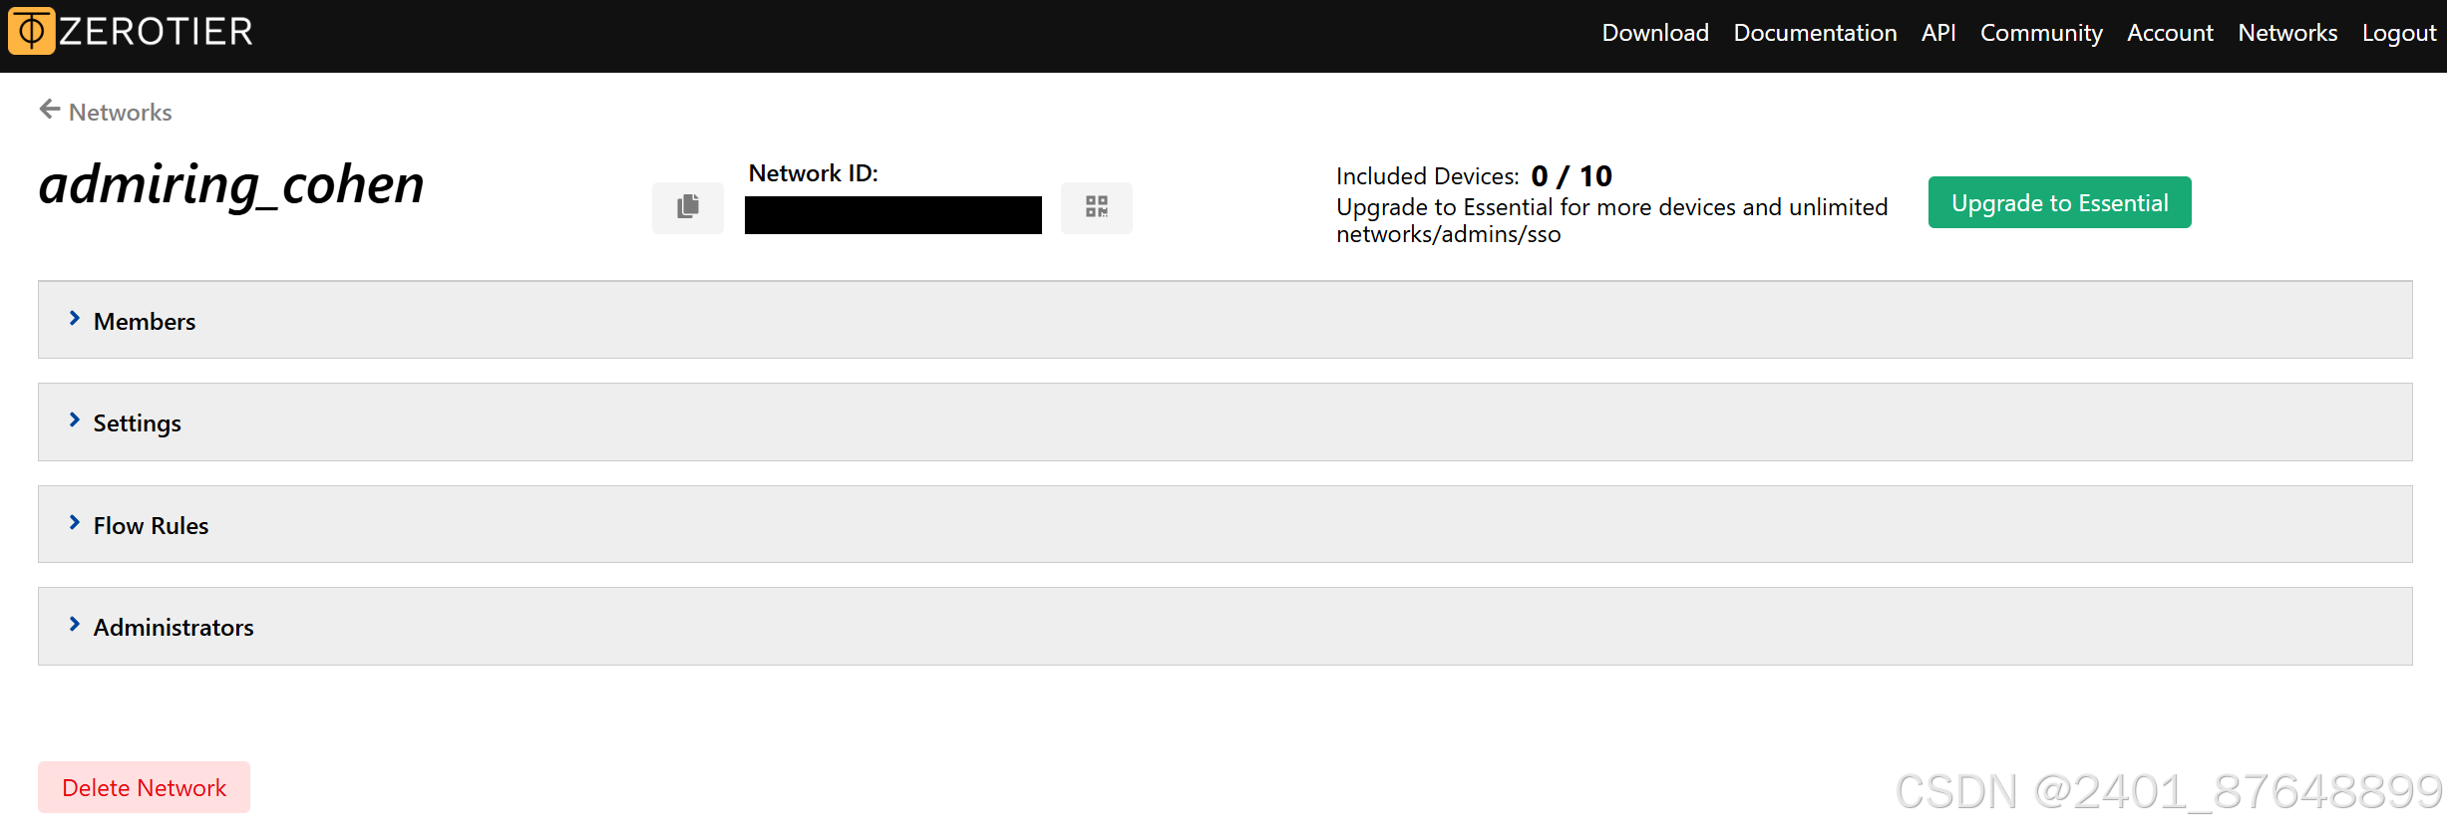Click the back arrow to Networks
The width and height of the screenshot is (2447, 832).
tap(50, 110)
